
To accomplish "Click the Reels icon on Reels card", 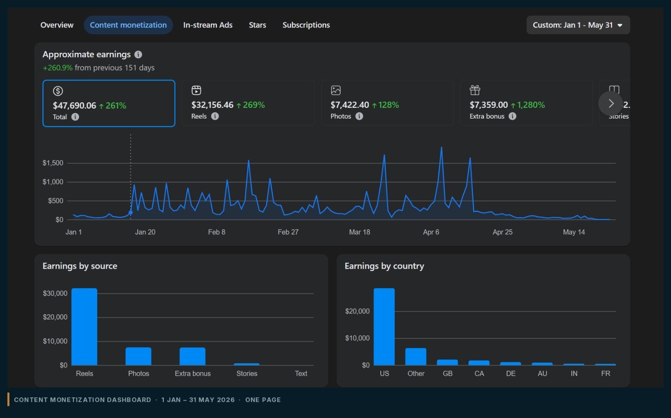I will pyautogui.click(x=196, y=90).
